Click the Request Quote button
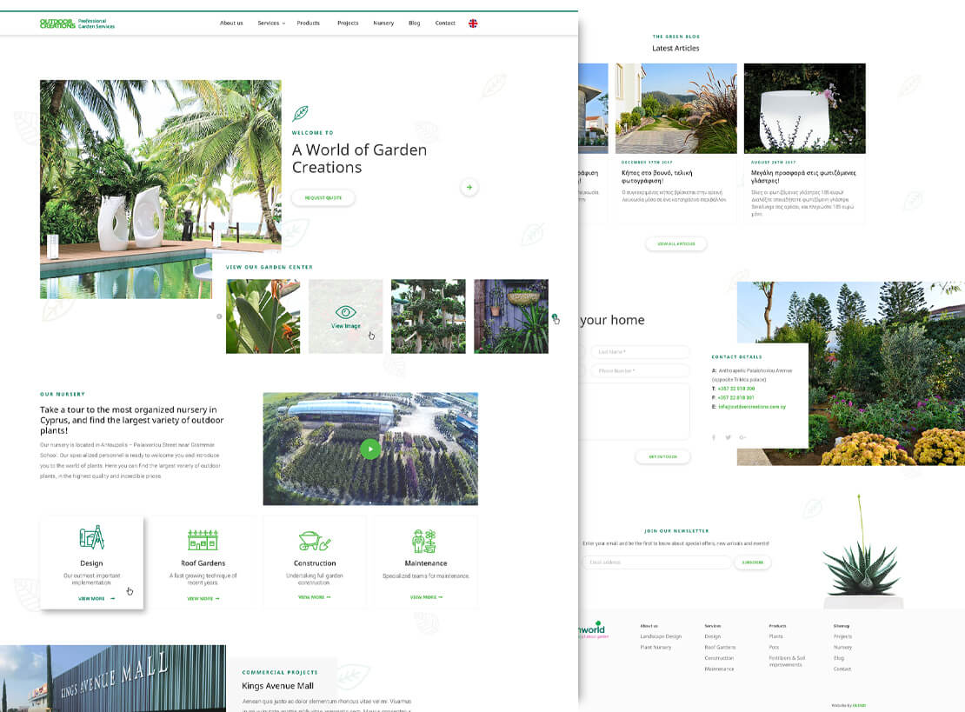The image size is (965, 712). pyautogui.click(x=323, y=197)
